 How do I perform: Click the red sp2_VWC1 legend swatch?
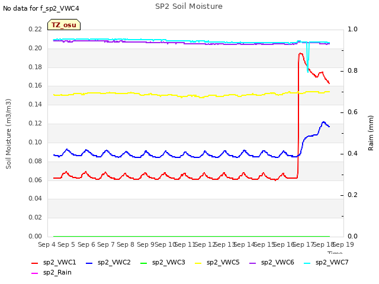tap(35, 263)
